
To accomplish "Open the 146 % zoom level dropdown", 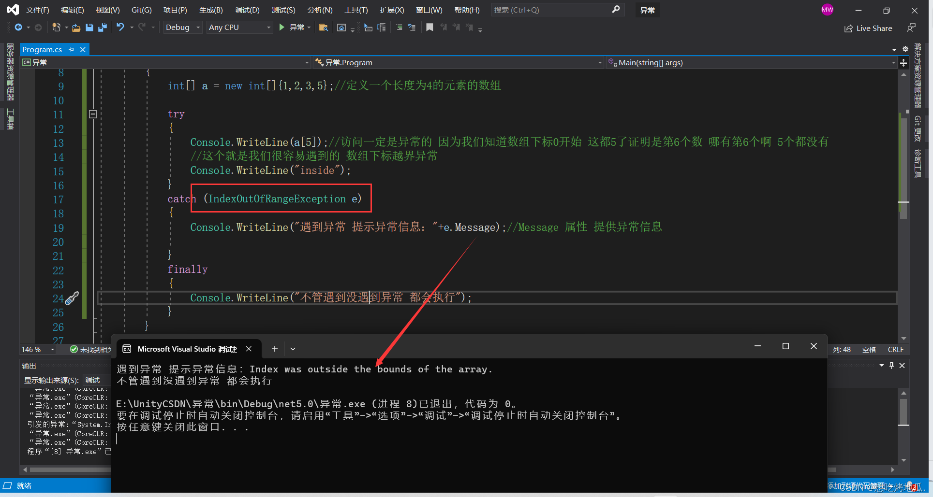I will click(38, 350).
